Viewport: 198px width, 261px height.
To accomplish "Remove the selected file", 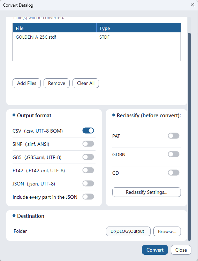I will 56,83.
